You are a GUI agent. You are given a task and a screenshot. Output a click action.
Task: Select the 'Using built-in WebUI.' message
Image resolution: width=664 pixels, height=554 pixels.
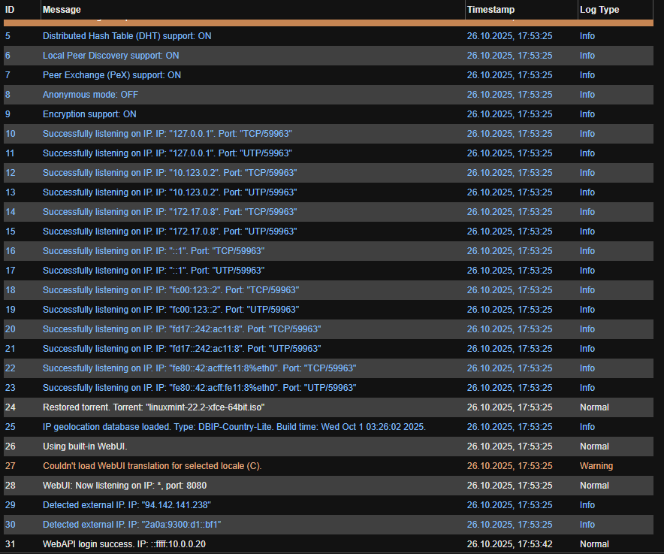[85, 446]
